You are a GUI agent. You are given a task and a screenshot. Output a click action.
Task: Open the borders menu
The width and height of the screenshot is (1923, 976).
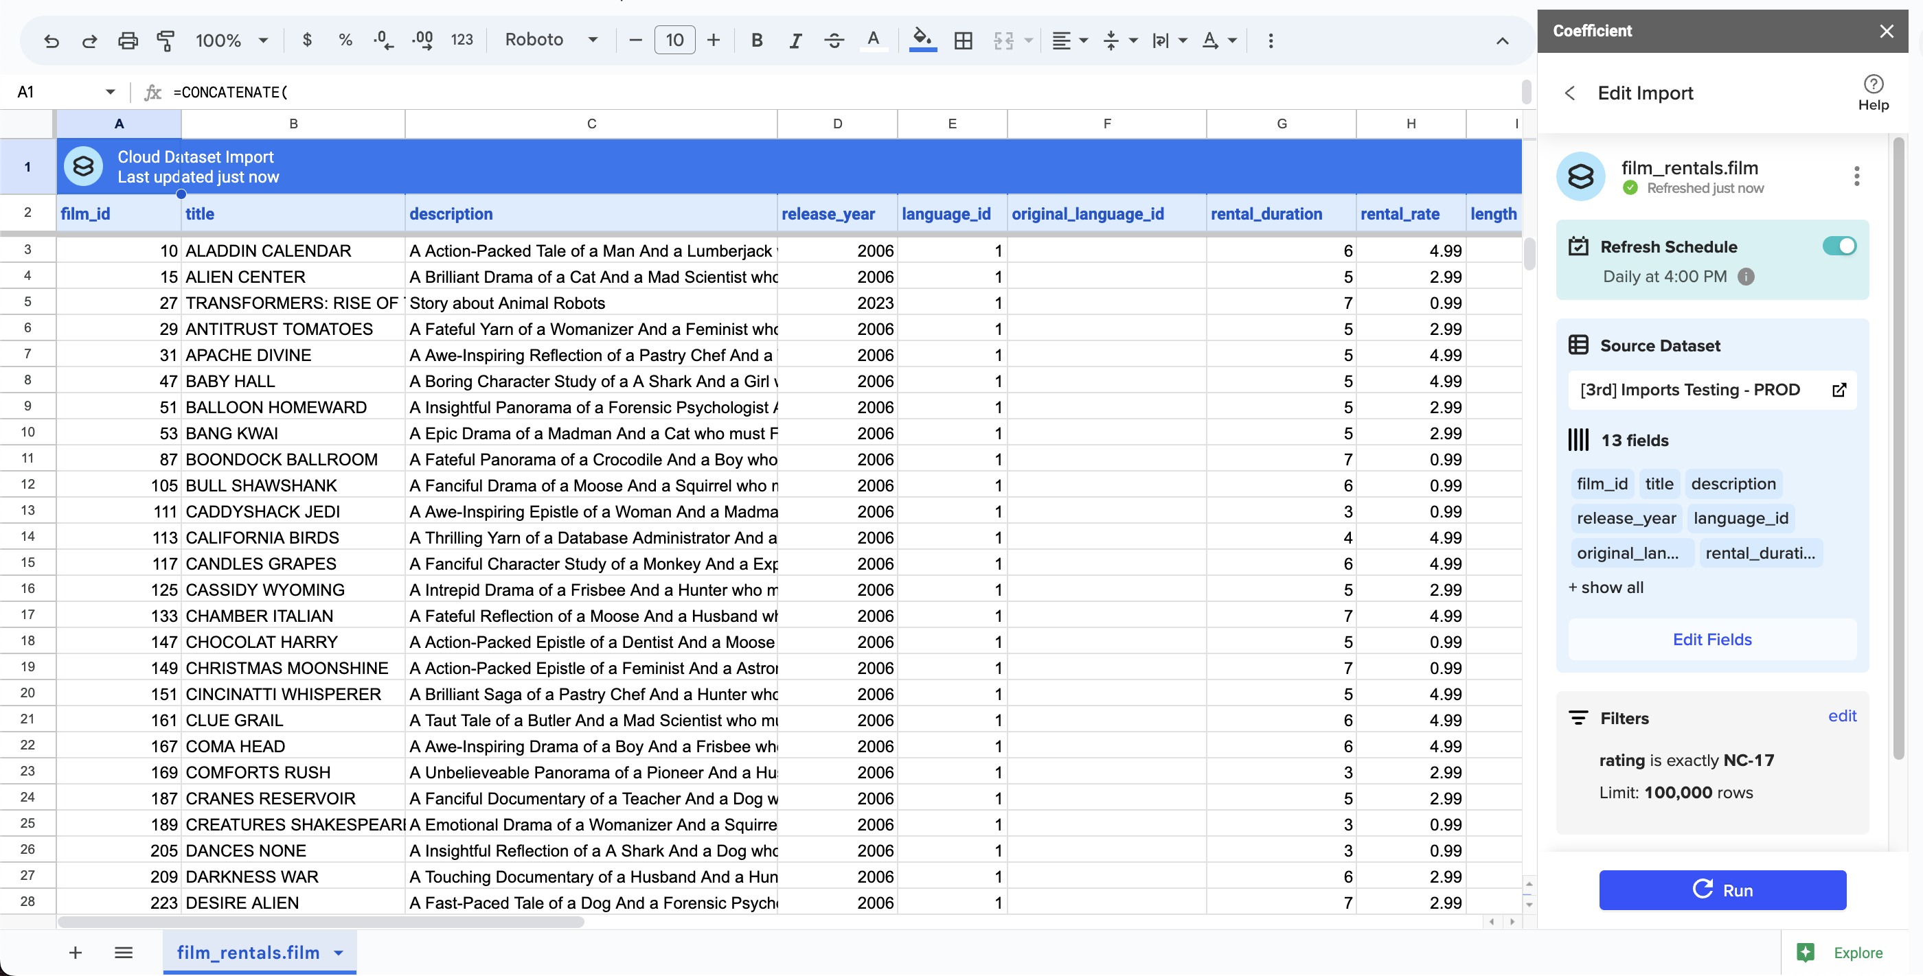pyautogui.click(x=963, y=40)
